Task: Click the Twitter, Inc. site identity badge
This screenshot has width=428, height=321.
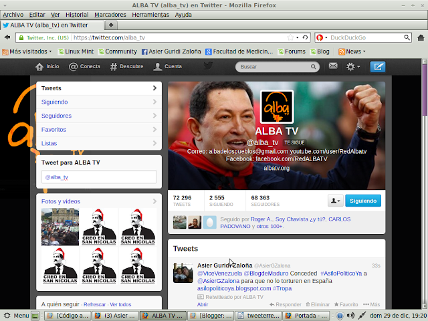Action: pos(43,37)
